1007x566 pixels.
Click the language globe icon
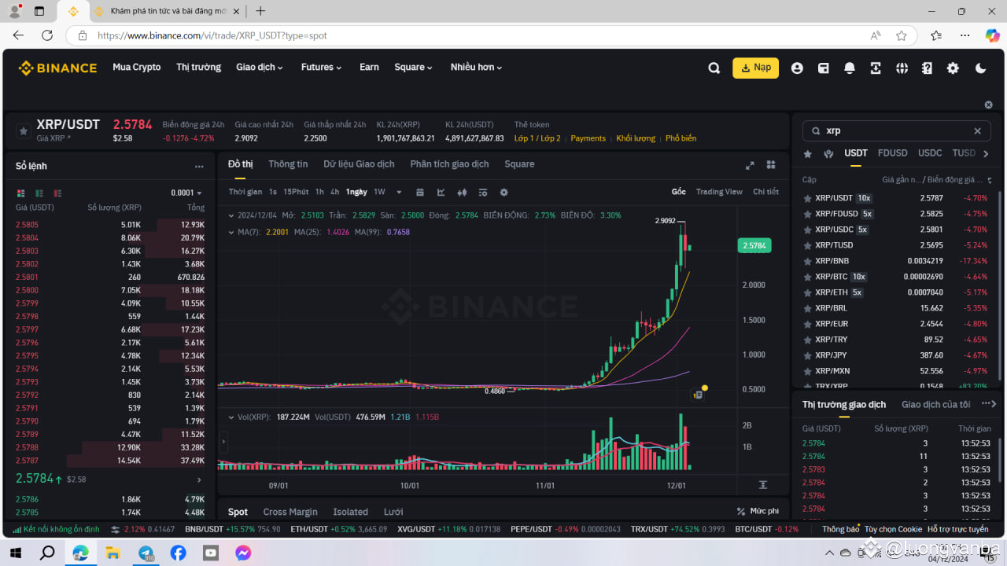(x=902, y=68)
